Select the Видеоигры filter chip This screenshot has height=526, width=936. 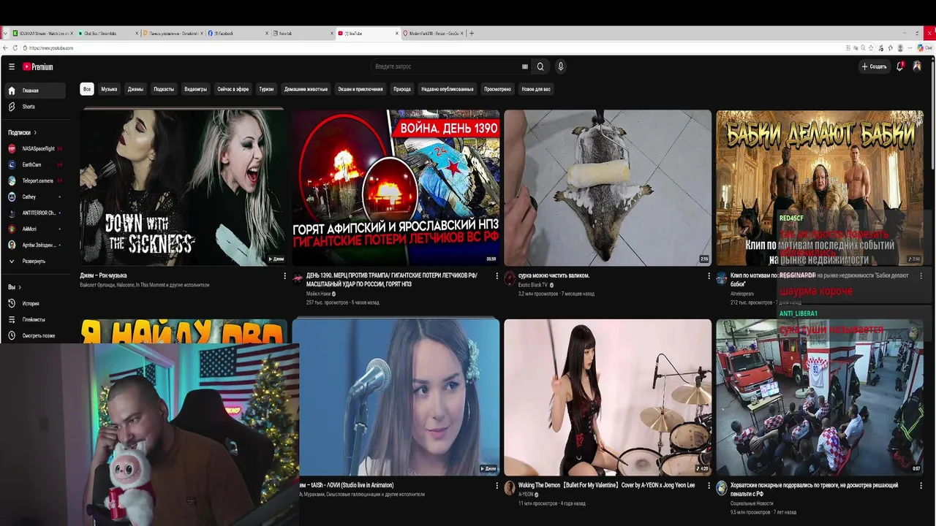[195, 89]
